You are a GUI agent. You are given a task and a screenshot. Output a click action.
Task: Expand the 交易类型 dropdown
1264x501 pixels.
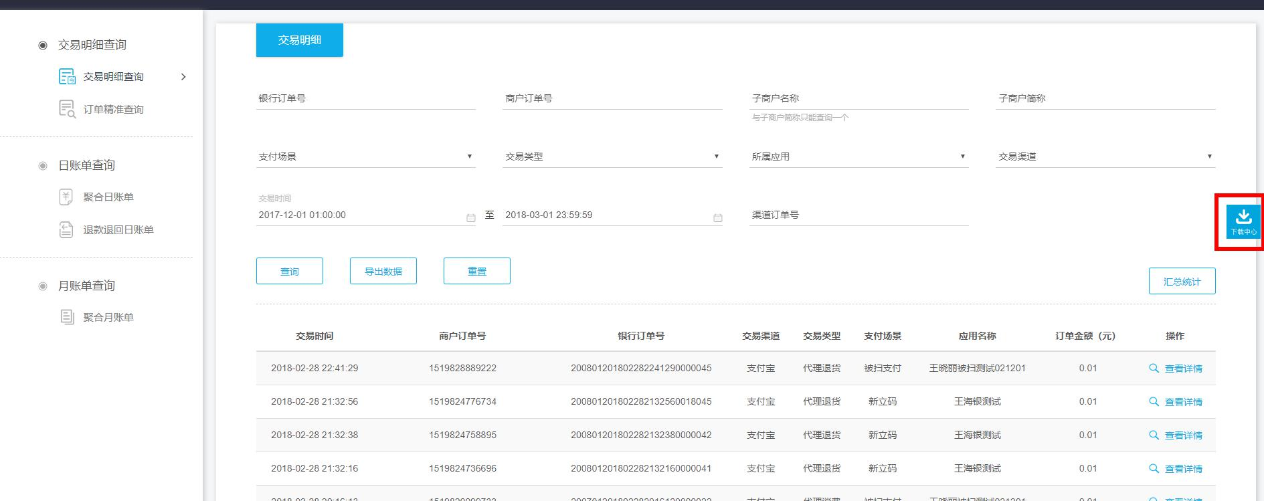(x=612, y=157)
